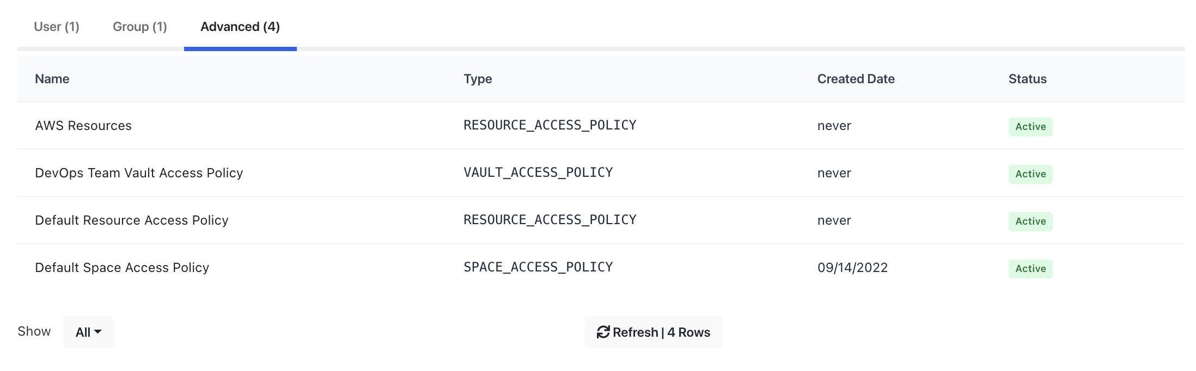
Task: Select the Advanced (4) tab
Action: click(240, 27)
